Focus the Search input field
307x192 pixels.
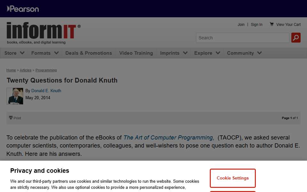coord(243,38)
